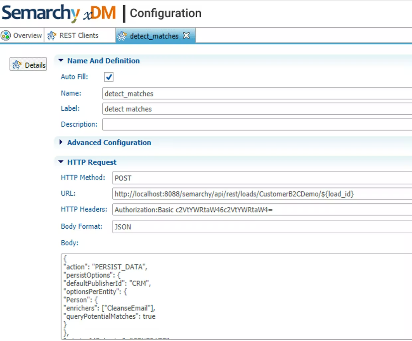Close the detect_matches tab

(186, 35)
